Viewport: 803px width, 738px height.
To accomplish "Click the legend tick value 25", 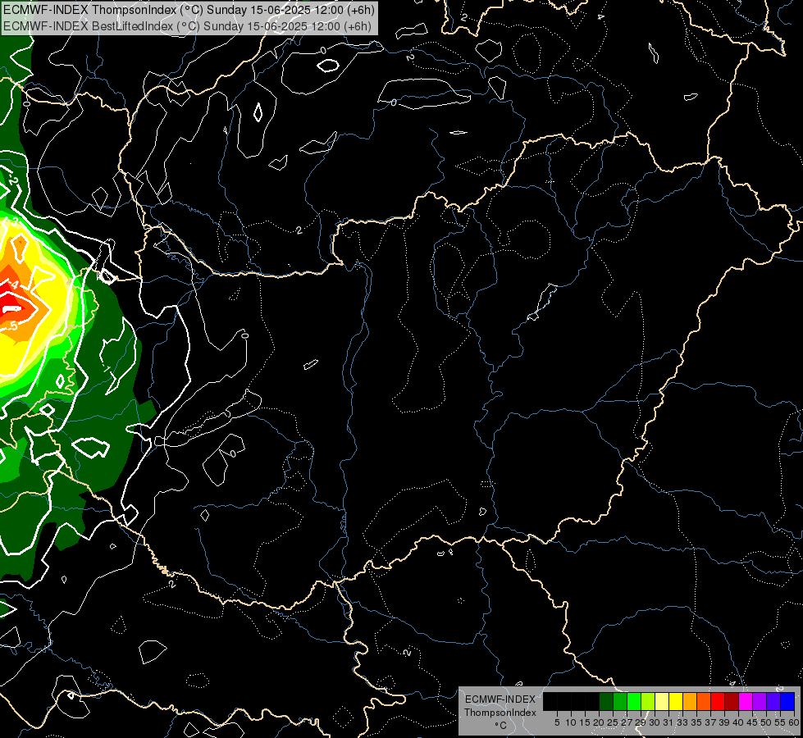I will click(x=613, y=722).
